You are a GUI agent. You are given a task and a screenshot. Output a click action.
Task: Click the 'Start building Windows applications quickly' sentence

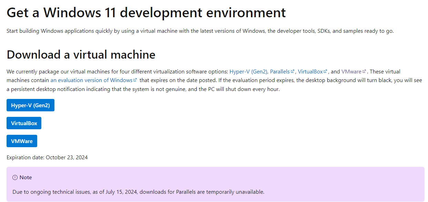point(200,31)
